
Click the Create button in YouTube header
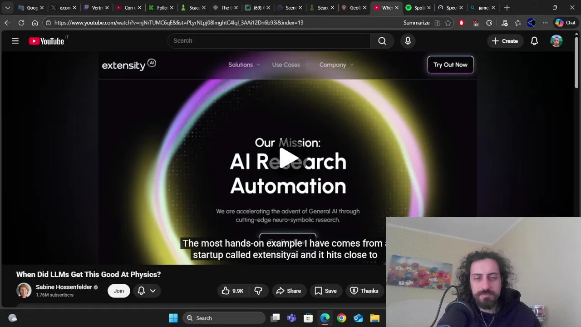[505, 41]
